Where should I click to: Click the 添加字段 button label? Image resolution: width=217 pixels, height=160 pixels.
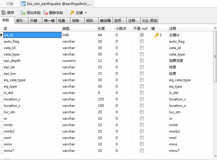click(x=34, y=13)
